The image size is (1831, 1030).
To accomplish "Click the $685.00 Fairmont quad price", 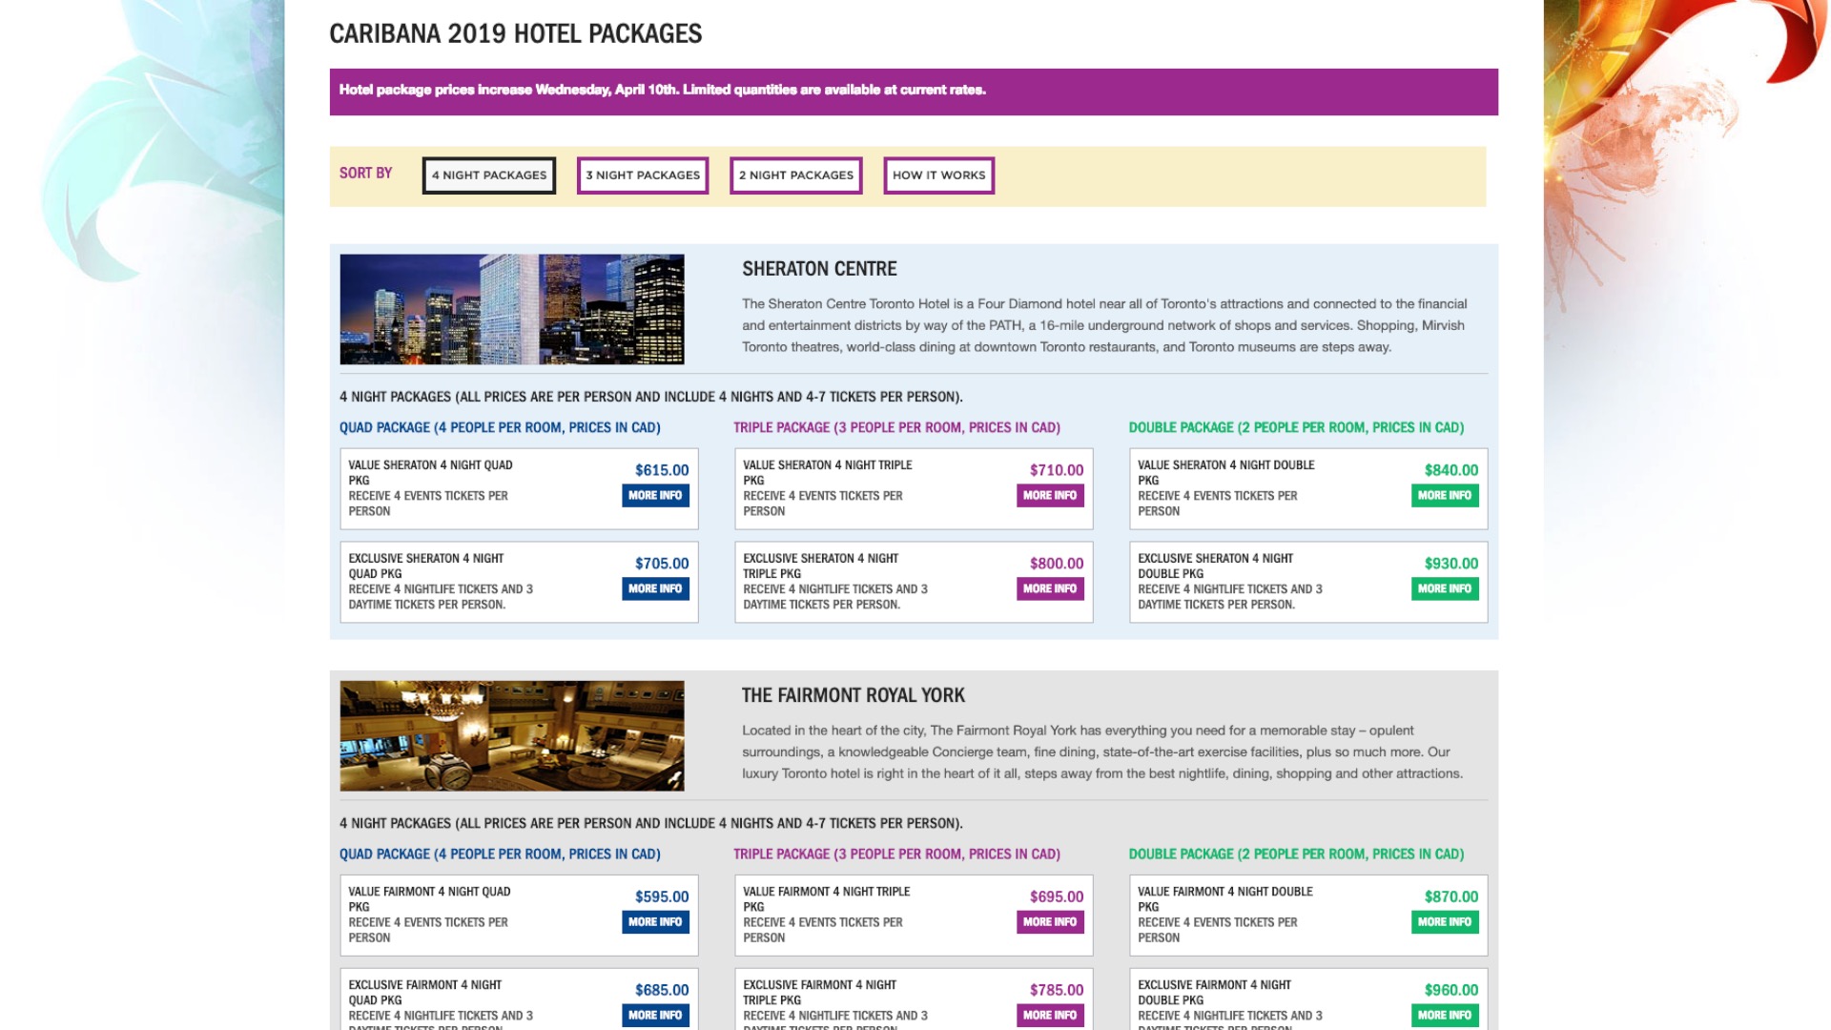I will (x=662, y=990).
